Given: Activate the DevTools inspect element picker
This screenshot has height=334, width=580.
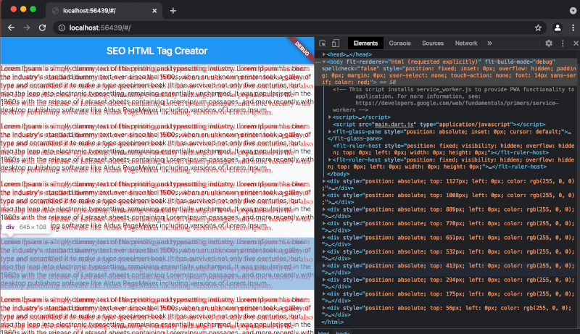Looking at the screenshot, I should coord(323,43).
